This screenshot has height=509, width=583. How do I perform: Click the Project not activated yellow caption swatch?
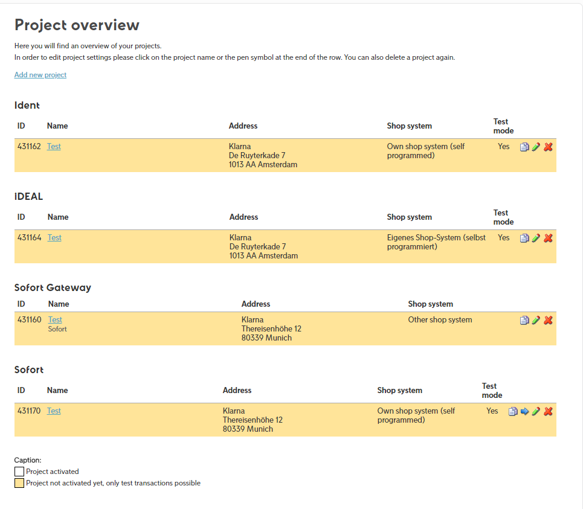[x=19, y=483]
